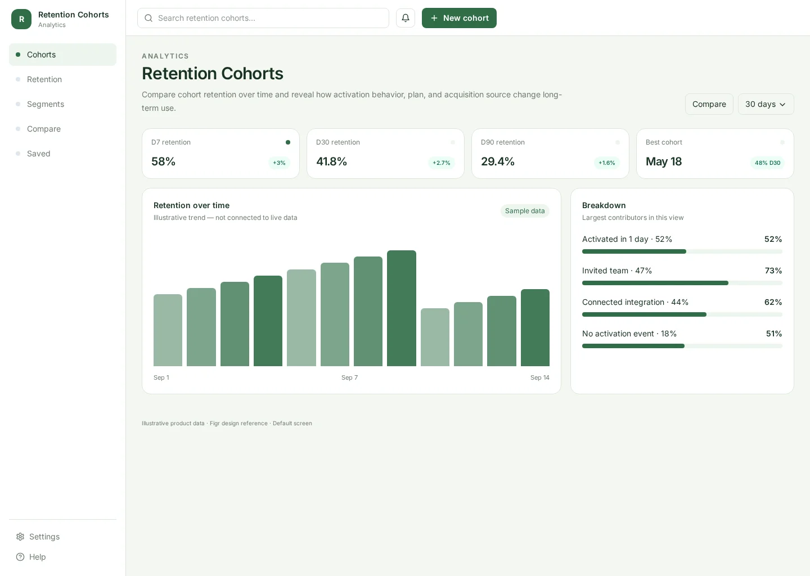Click the Retention over time heading

point(191,205)
